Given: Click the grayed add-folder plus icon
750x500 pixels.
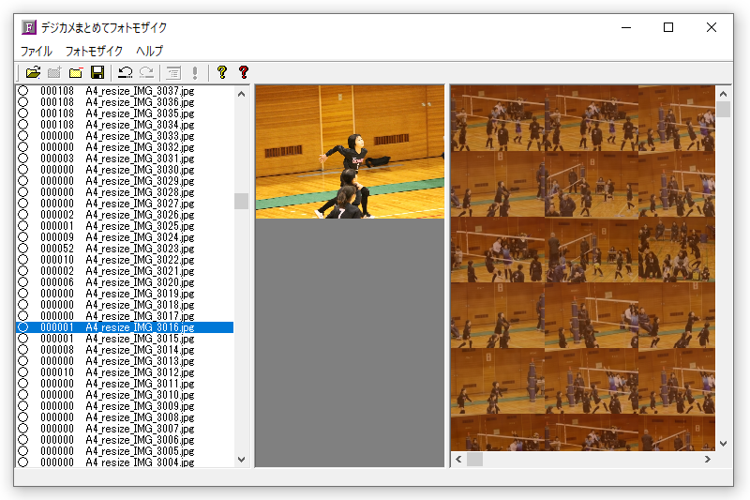Looking at the screenshot, I should pyautogui.click(x=54, y=73).
